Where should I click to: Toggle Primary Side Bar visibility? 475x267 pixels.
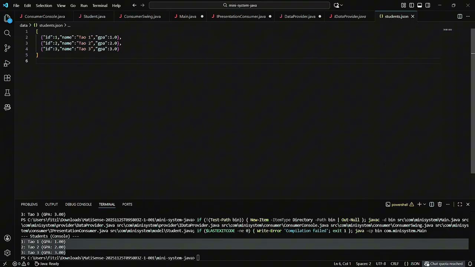point(412,5)
